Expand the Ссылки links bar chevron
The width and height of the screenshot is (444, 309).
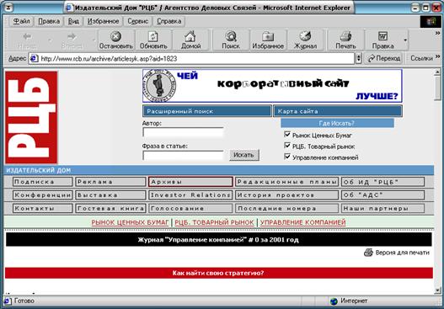[x=437, y=57]
